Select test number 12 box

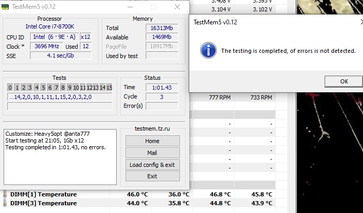click(x=89, y=88)
